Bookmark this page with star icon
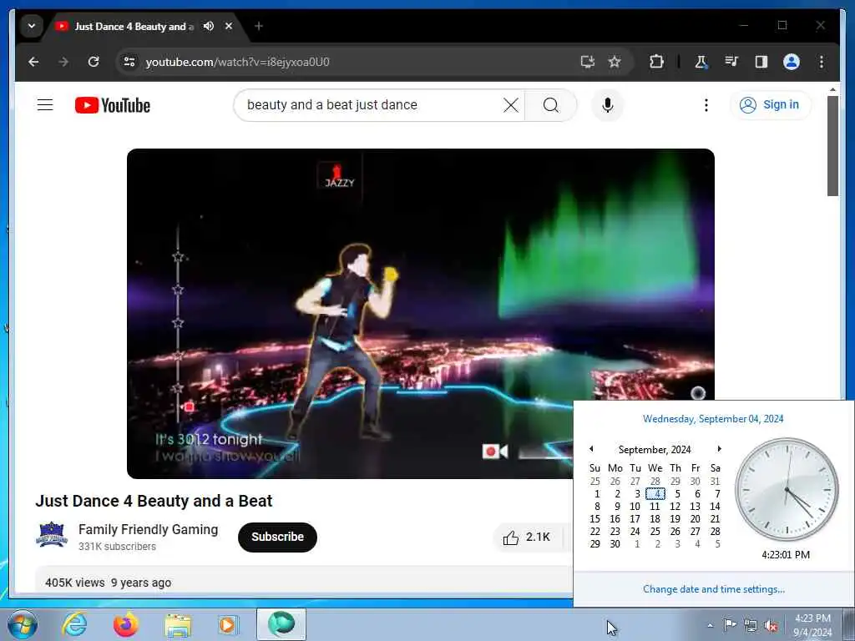This screenshot has width=855, height=641. [x=615, y=62]
